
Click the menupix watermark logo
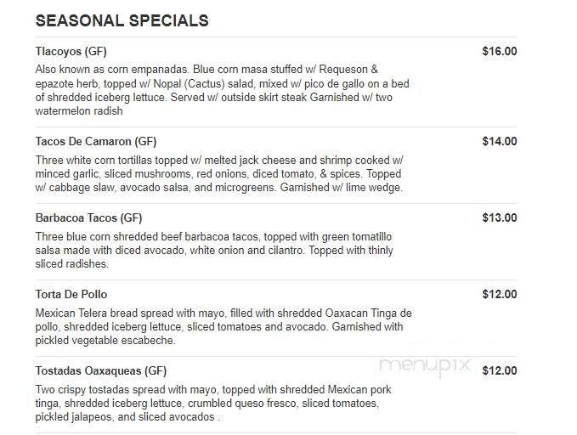[424, 364]
